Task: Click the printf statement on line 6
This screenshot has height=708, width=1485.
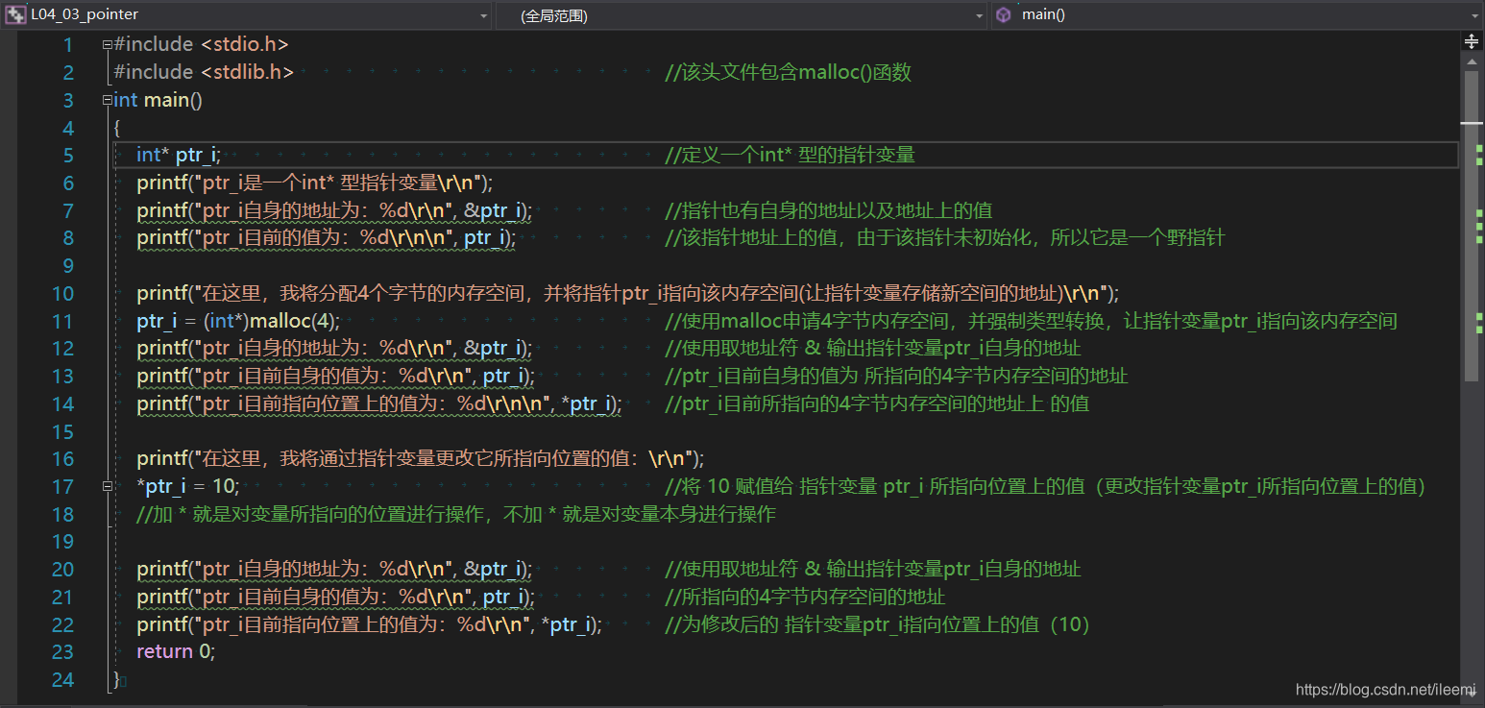Action: pos(314,183)
